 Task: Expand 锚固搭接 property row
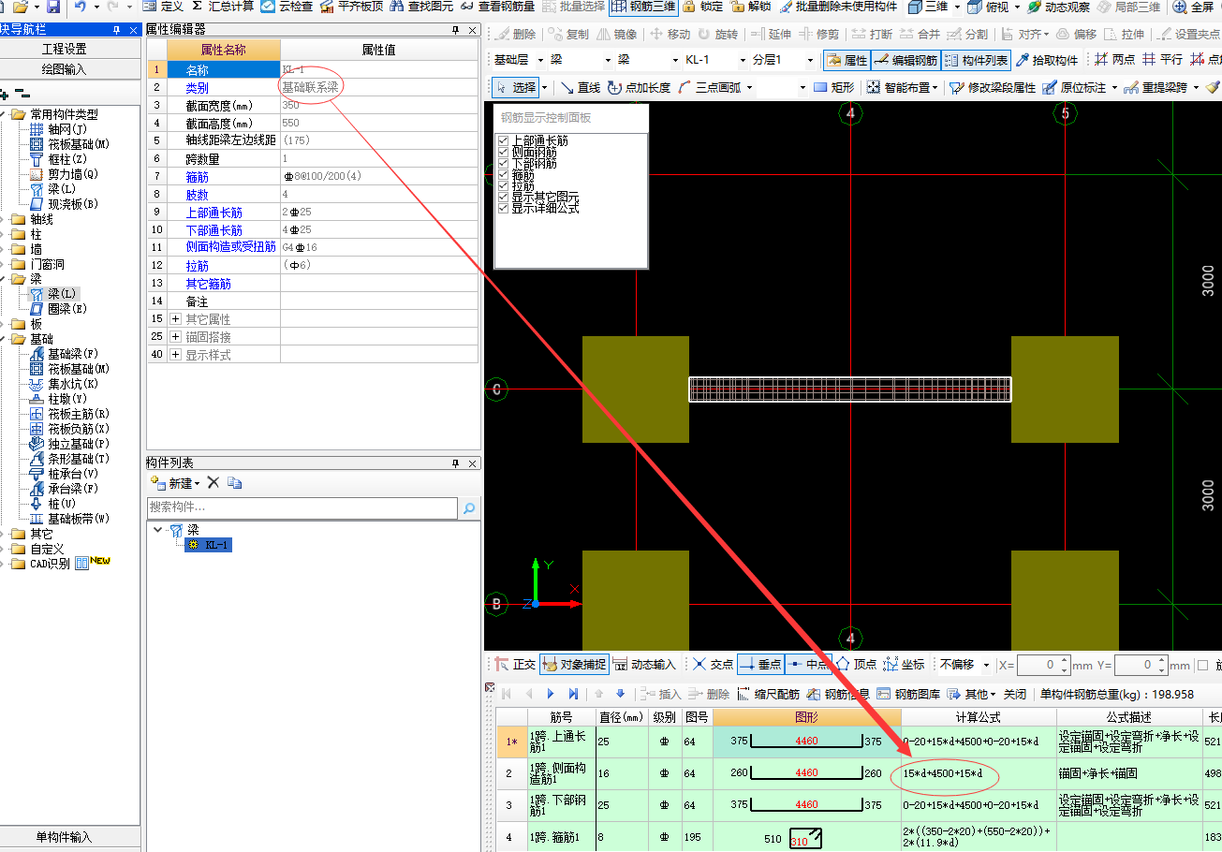175,337
